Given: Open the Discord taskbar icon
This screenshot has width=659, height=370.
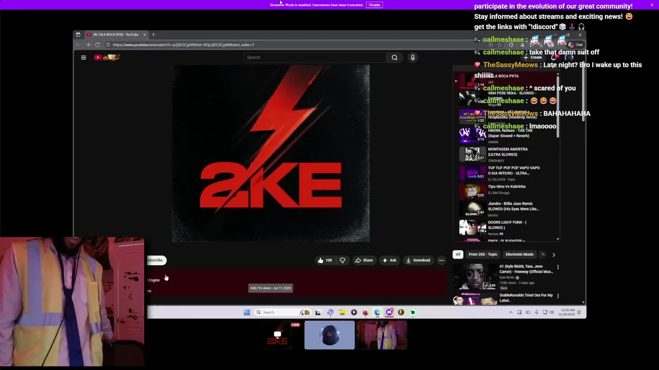Looking at the screenshot, I should 389,312.
